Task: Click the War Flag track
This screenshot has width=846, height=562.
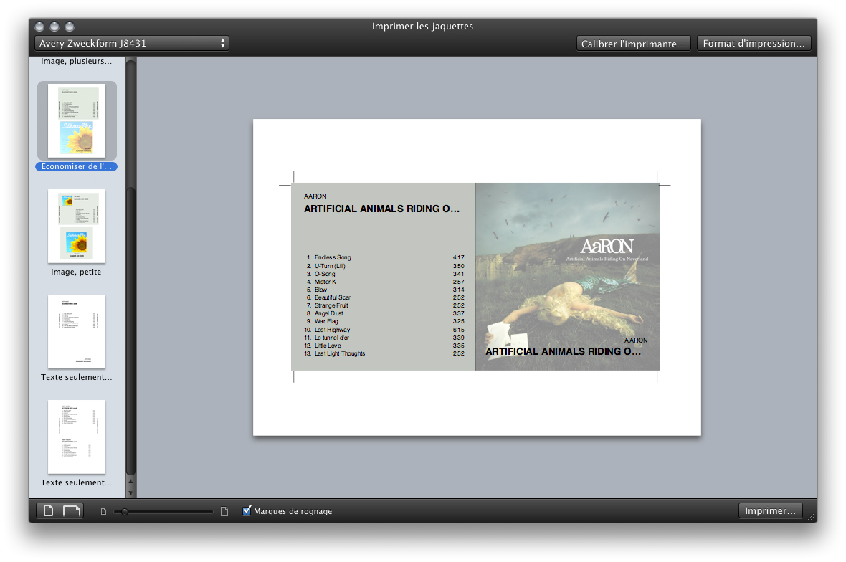Action: (x=326, y=321)
